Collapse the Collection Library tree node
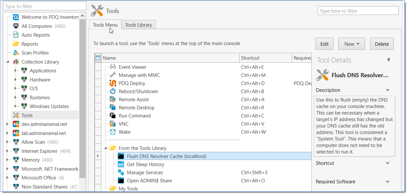This screenshot has width=408, height=195. (x=7, y=62)
